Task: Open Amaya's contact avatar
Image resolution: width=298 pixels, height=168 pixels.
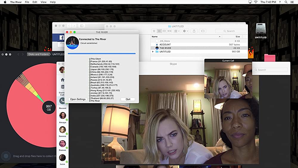Action: point(62,115)
